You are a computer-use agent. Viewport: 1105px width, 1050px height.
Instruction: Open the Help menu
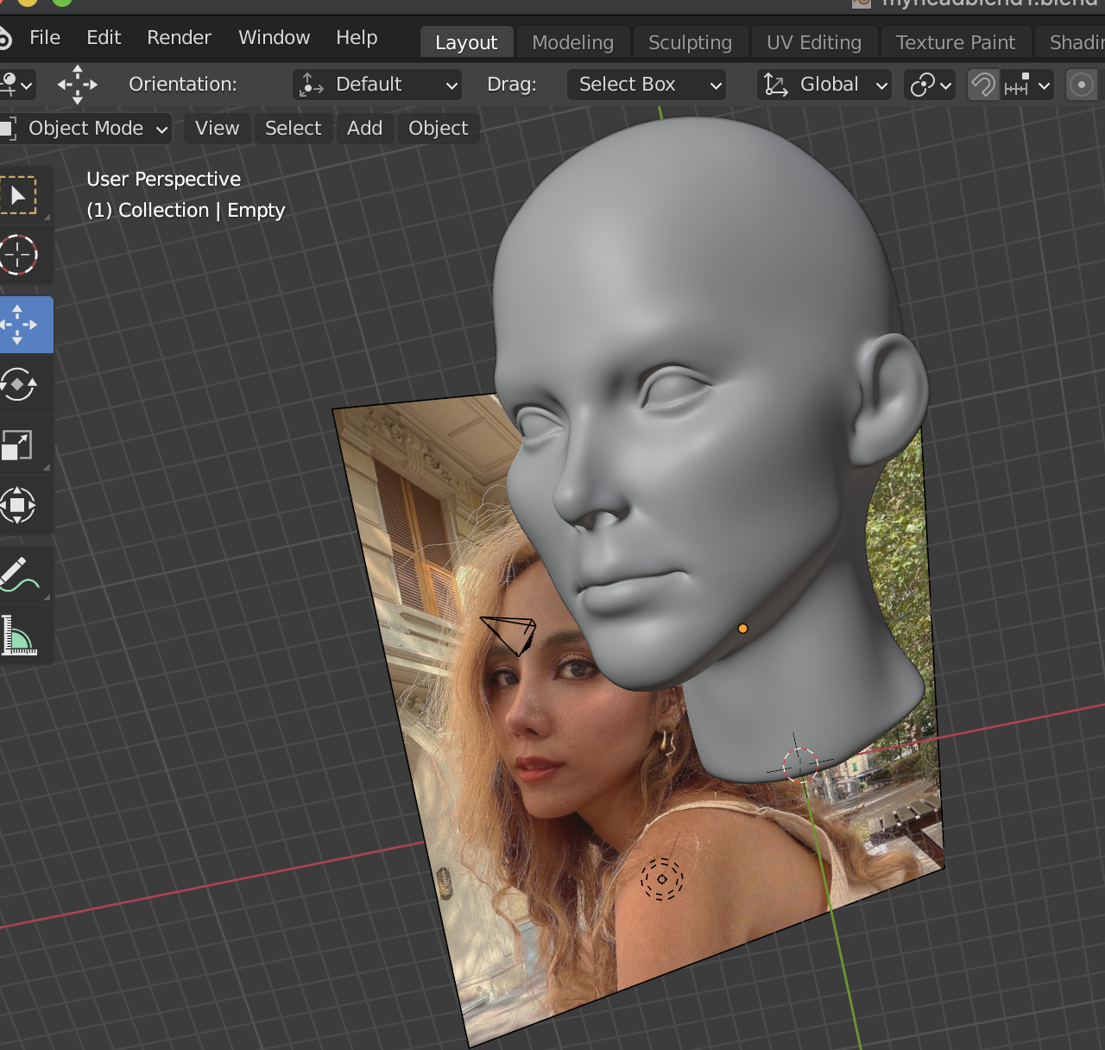[357, 38]
